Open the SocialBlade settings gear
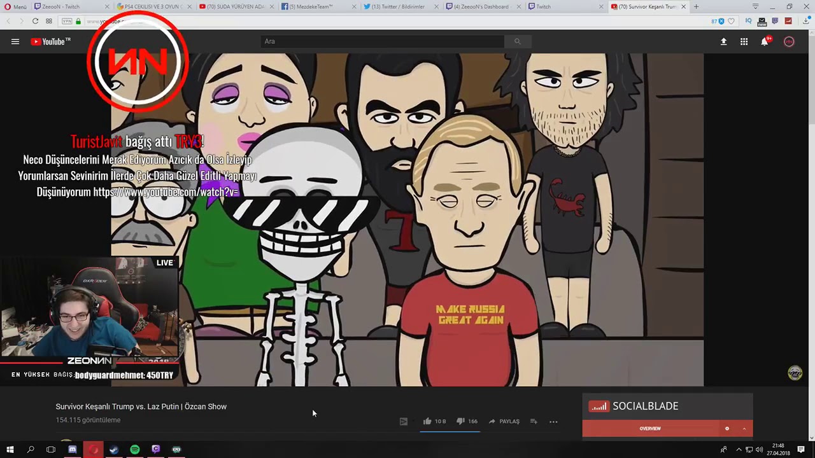Viewport: 815px width, 458px height. pyautogui.click(x=727, y=429)
